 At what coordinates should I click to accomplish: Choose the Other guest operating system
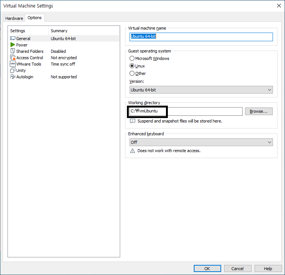point(132,73)
